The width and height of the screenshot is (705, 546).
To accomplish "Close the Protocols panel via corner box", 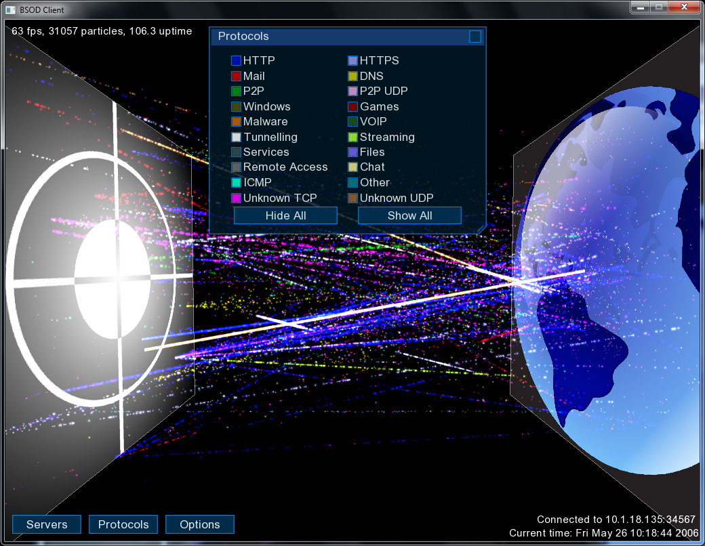I will pos(475,37).
